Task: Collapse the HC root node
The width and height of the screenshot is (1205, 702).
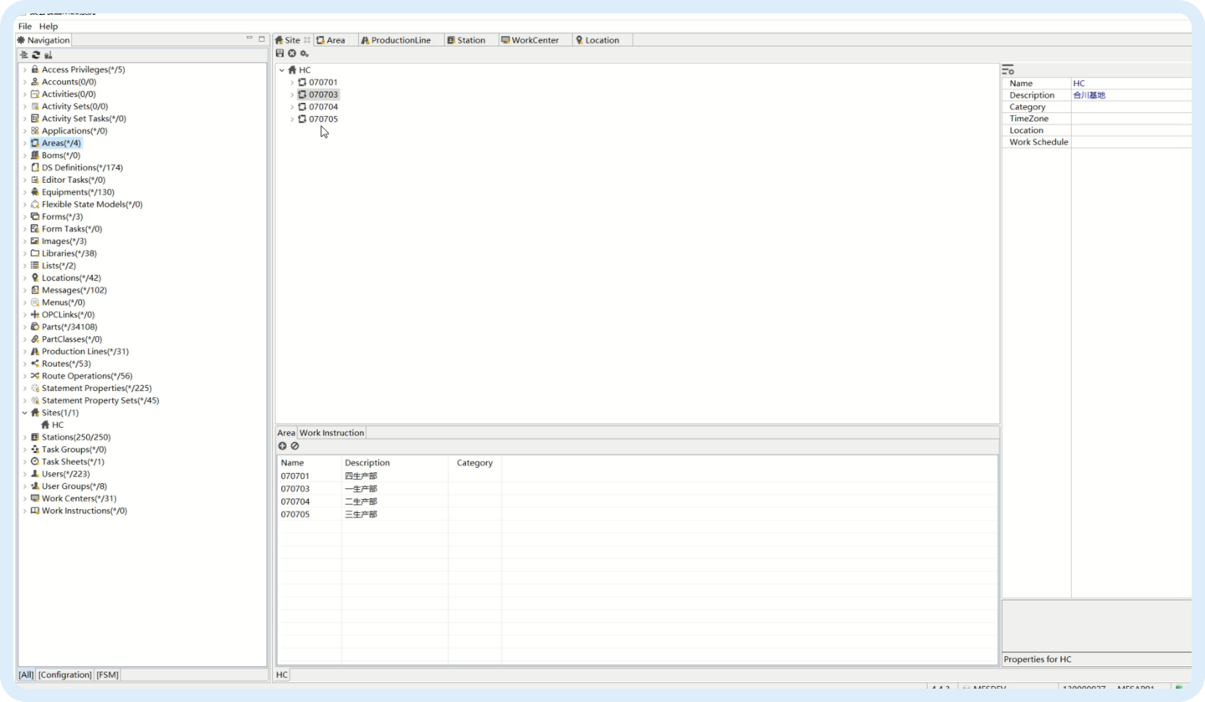Action: click(x=282, y=70)
